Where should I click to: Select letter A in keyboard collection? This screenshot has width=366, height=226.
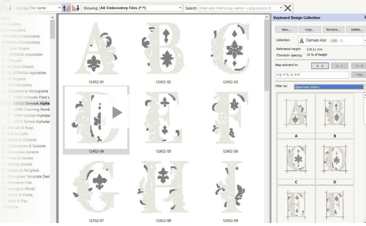click(x=296, y=114)
